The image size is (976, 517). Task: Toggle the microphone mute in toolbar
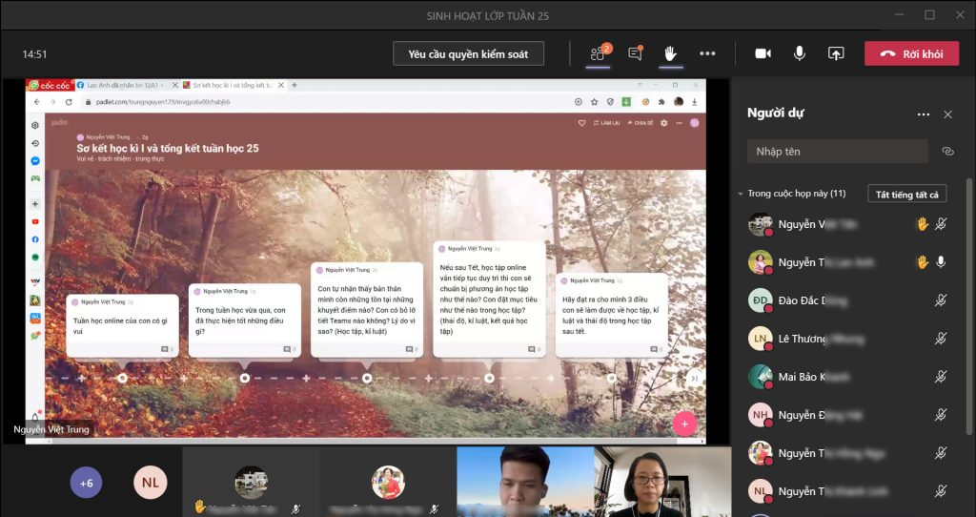pos(800,53)
